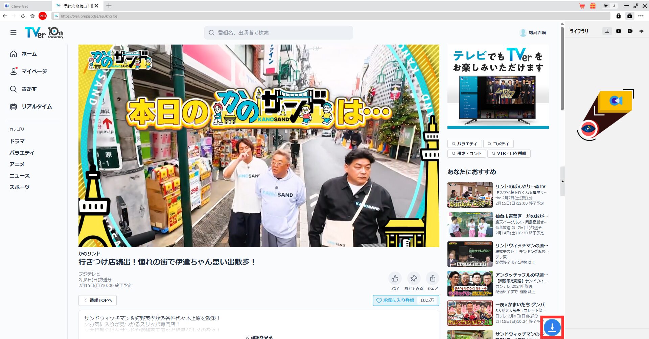Open the サンドのぼんやり～ぬTV recommendation thumbnail
Viewport: 649px width, 339px height.
coord(469,195)
